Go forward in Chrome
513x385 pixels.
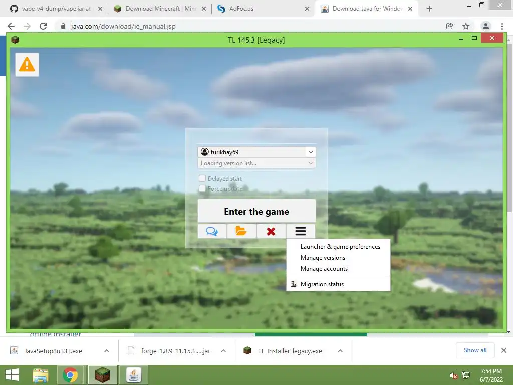click(x=27, y=26)
